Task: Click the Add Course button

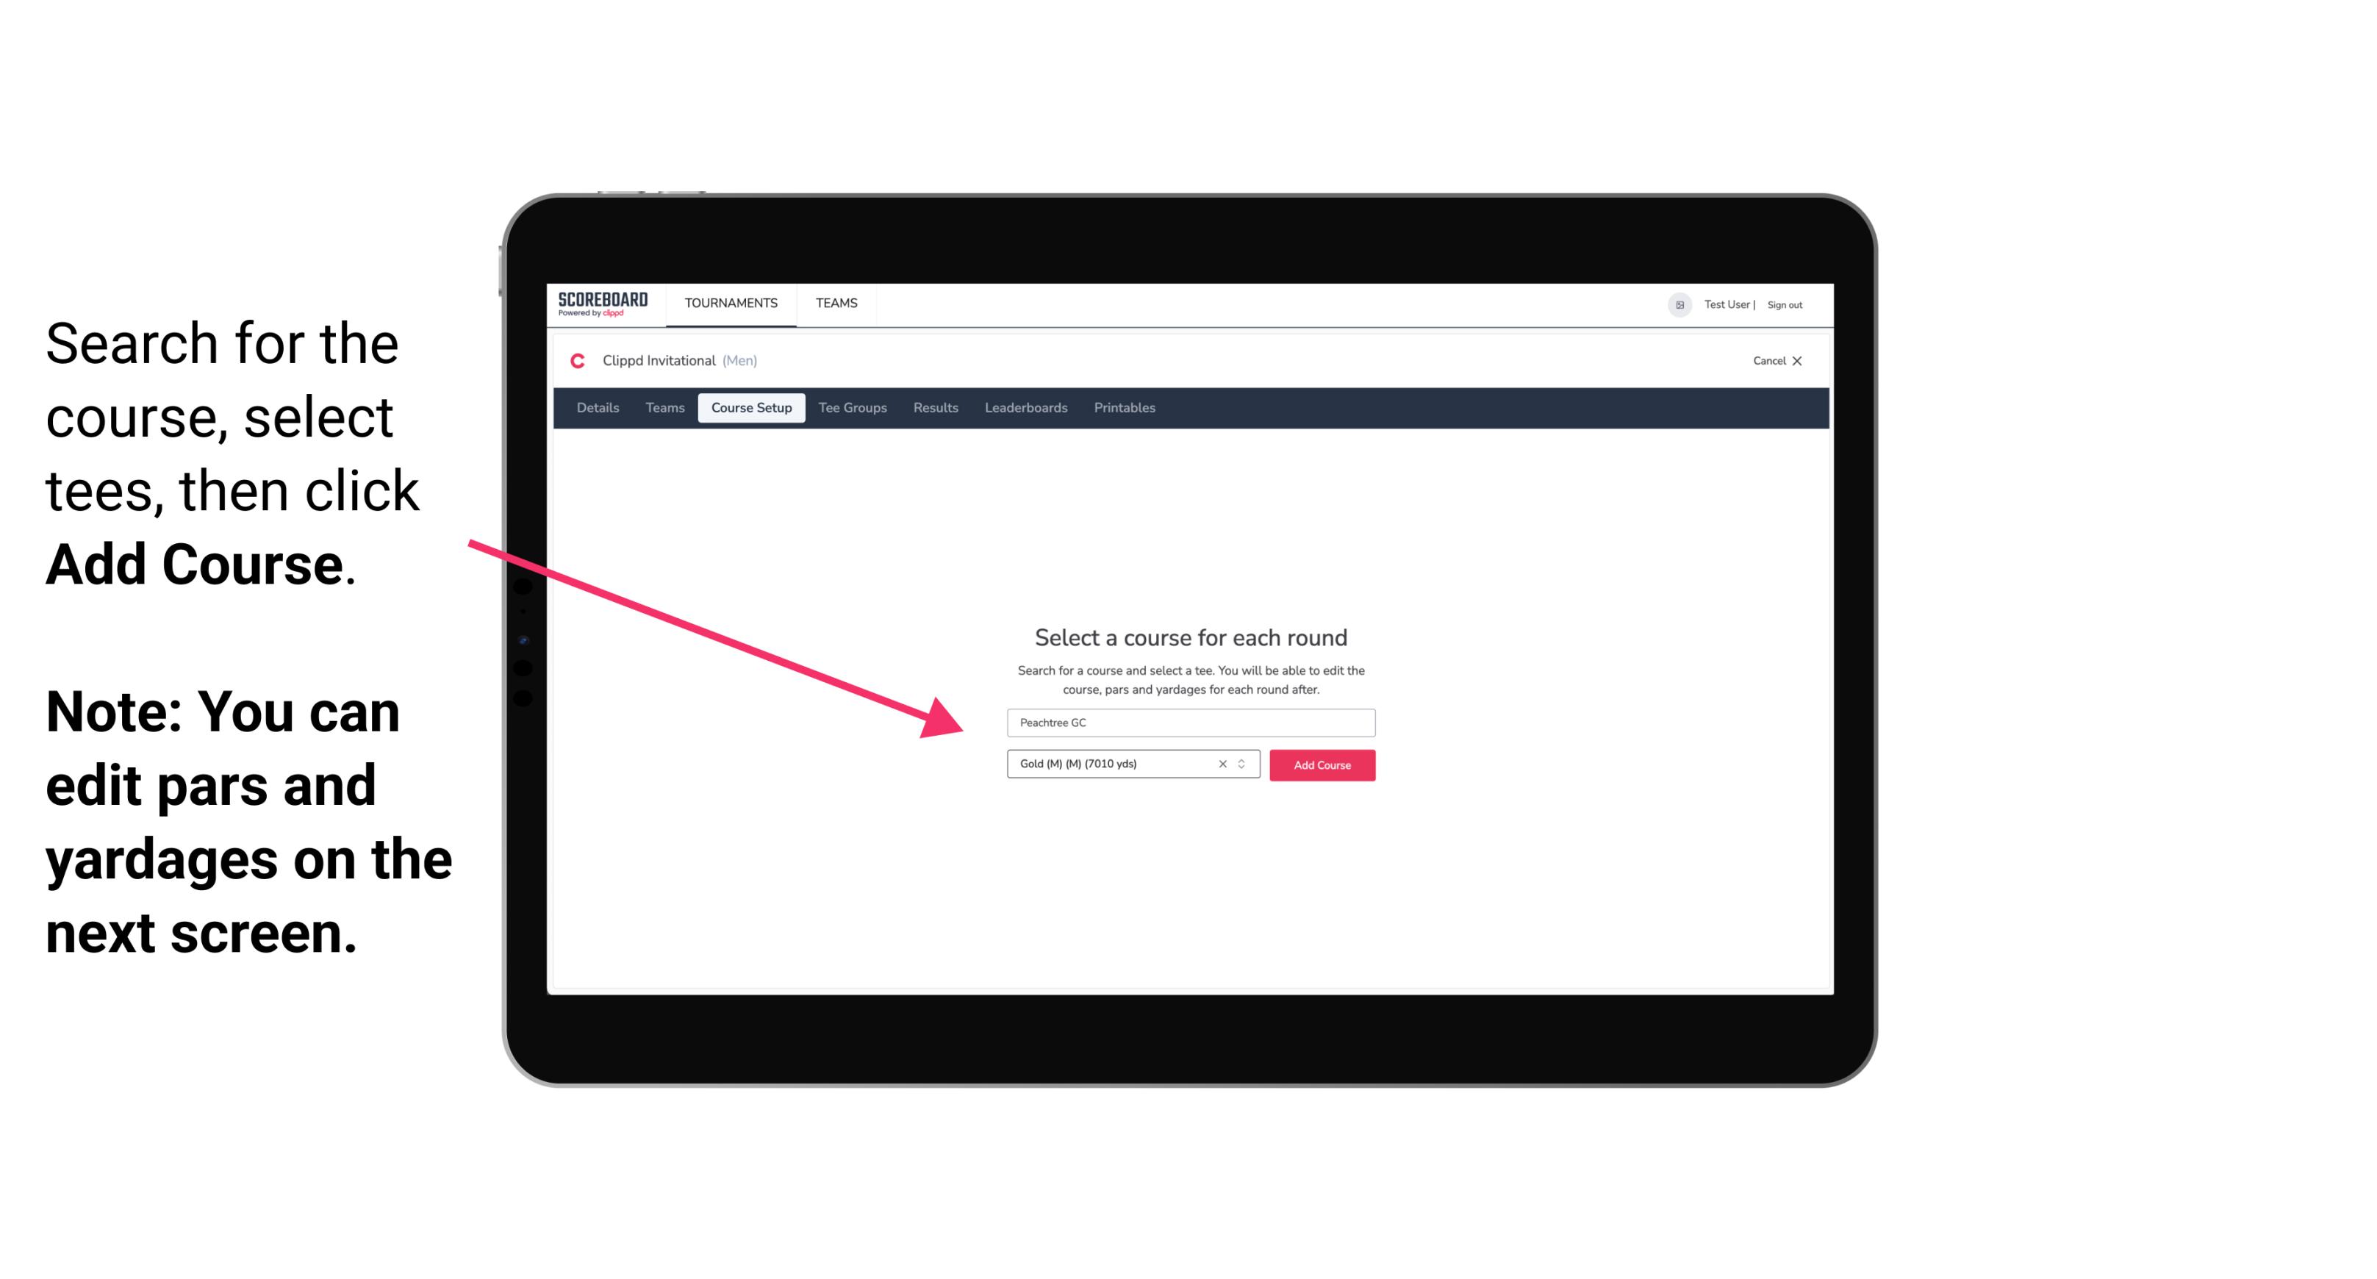Action: [1321, 765]
